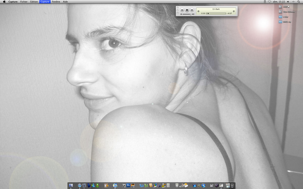Click the 11-Dark song title
This screenshot has width=303, height=189.
[216, 9]
